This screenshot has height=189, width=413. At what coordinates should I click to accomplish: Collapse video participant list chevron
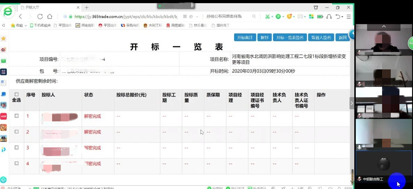(x=384, y=26)
